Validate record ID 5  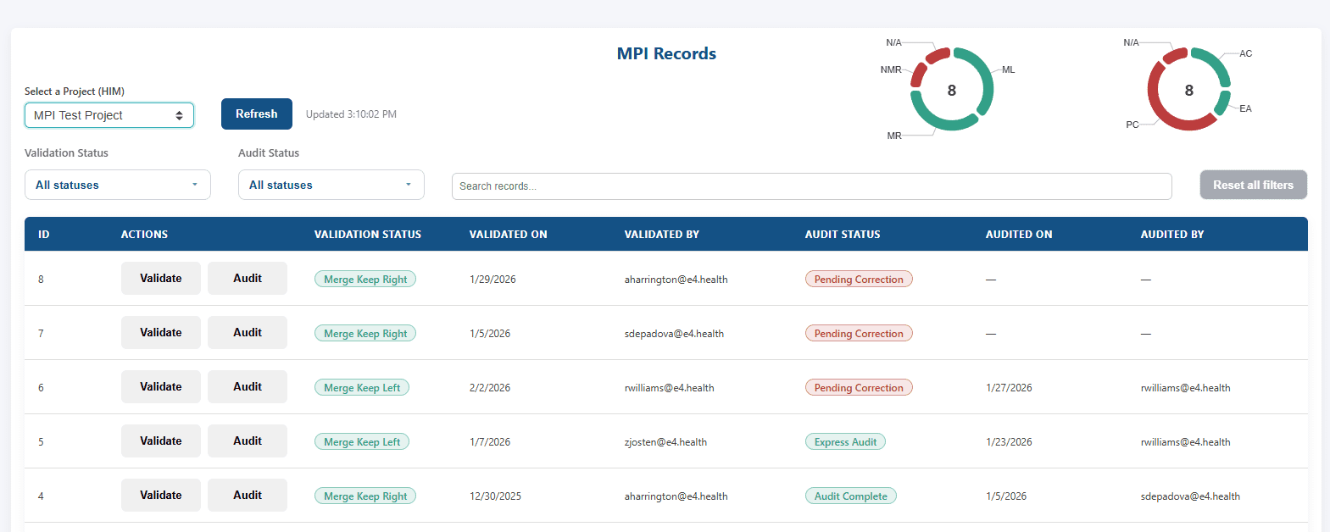tap(161, 441)
